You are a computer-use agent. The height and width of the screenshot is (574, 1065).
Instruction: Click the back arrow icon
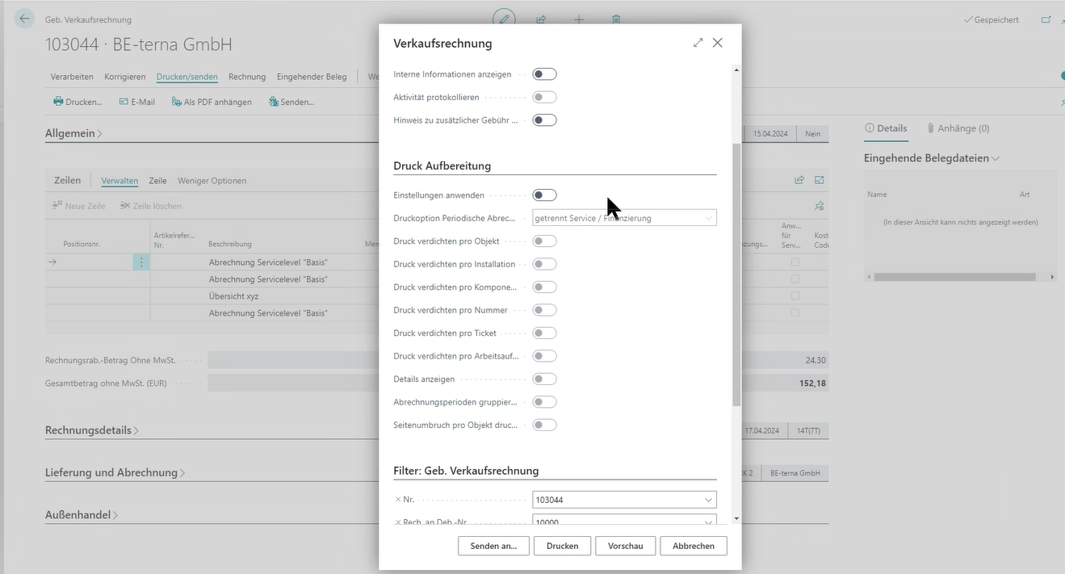pyautogui.click(x=24, y=19)
